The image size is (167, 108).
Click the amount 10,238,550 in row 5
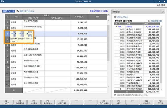pos(82,39)
